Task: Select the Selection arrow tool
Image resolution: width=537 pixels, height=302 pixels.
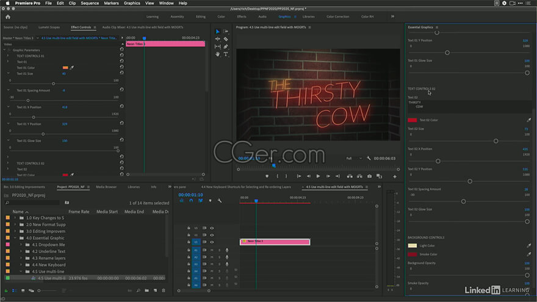Action: pos(217,32)
